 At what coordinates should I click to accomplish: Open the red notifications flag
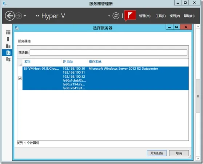[130, 15]
